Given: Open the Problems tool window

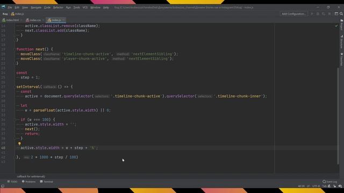Looking at the screenshot, I should click(28, 182).
